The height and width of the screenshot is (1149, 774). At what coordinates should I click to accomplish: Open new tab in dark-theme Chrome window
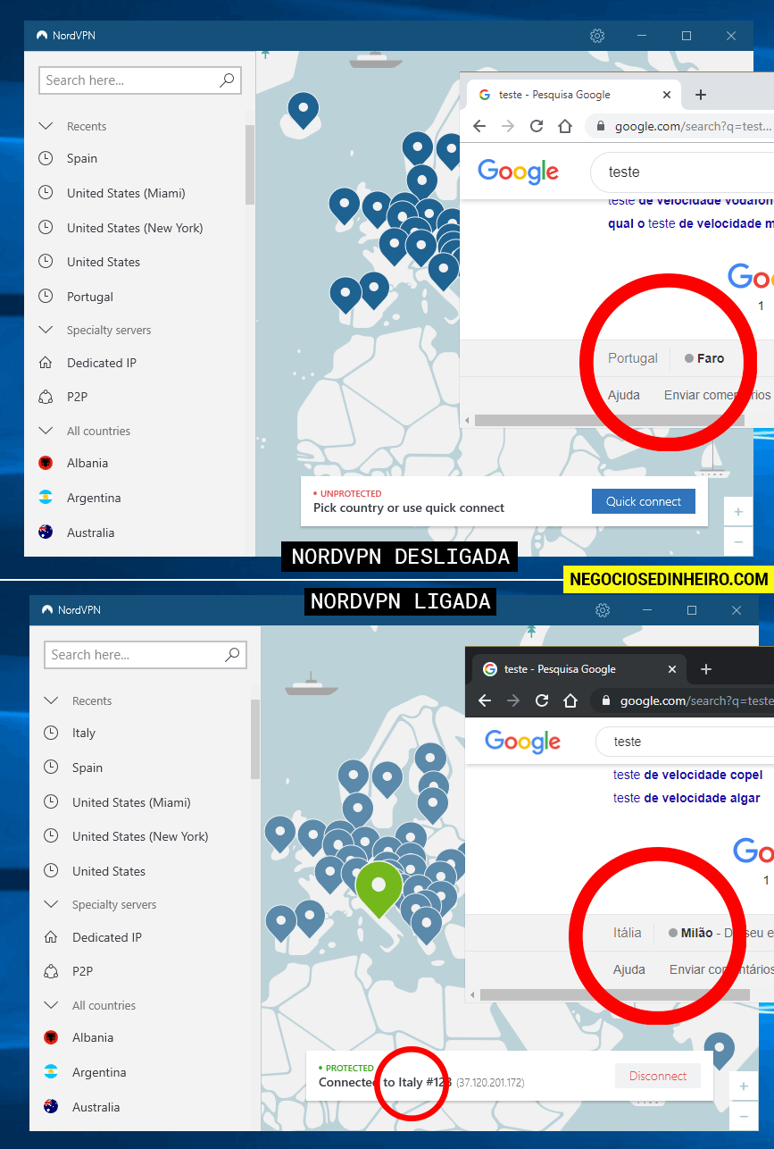[x=706, y=669]
